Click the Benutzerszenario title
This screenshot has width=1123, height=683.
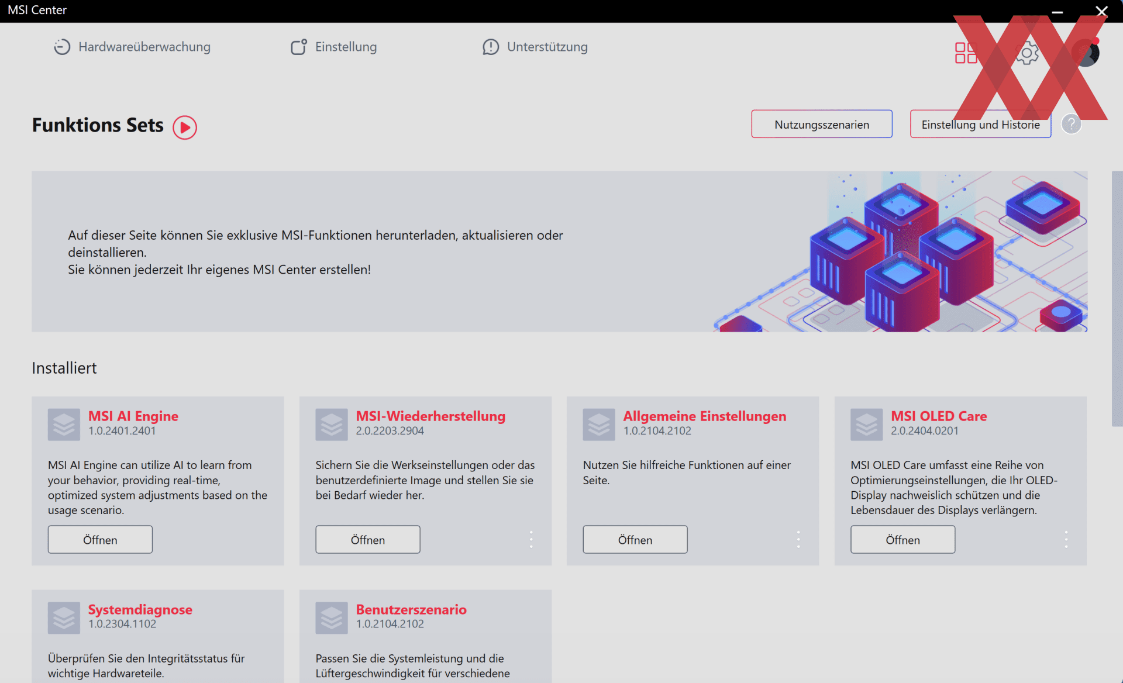point(411,609)
